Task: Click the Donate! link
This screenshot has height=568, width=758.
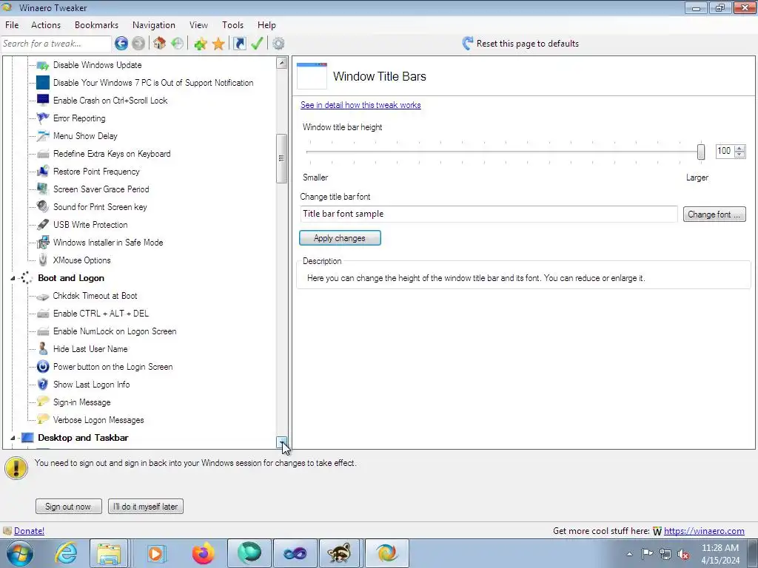Action: [x=29, y=531]
